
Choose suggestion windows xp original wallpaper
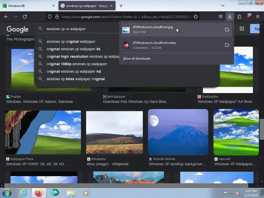71,42
